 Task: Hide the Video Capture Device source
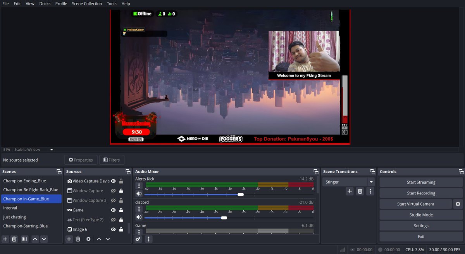pos(114,181)
